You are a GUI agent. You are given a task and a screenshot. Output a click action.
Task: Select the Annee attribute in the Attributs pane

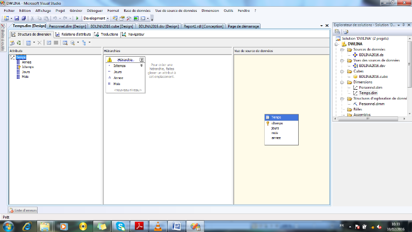26,62
